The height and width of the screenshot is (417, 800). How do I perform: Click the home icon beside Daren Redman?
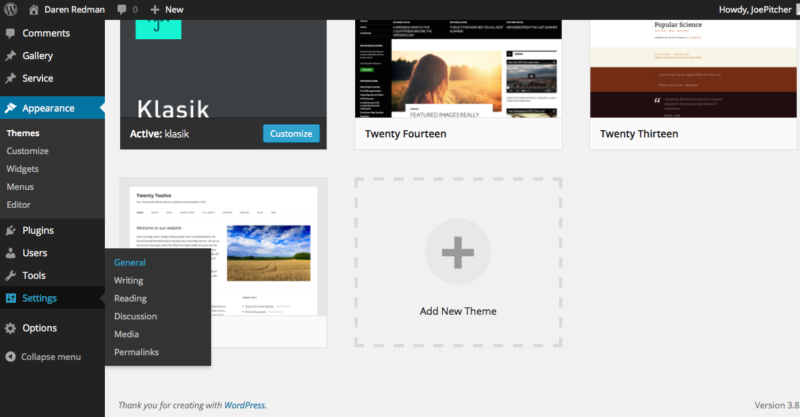coord(35,9)
